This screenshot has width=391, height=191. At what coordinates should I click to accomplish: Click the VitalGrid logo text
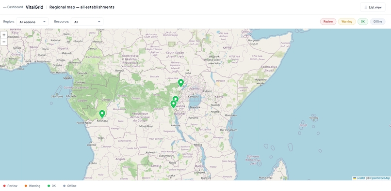[34, 7]
